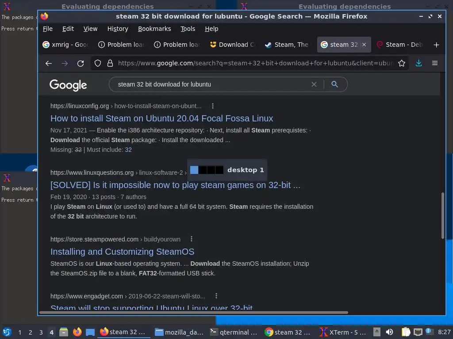Open the Lubuntu start menu icon

coord(7,332)
